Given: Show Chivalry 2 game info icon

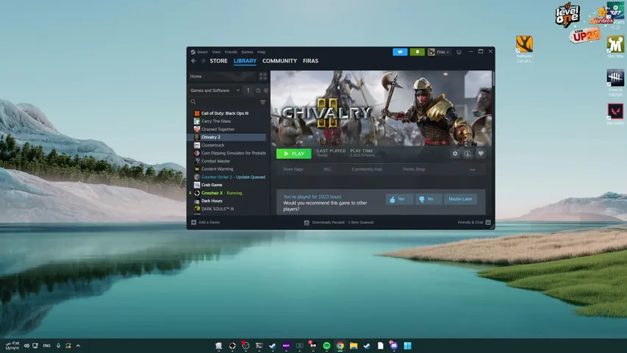Looking at the screenshot, I should pos(467,153).
